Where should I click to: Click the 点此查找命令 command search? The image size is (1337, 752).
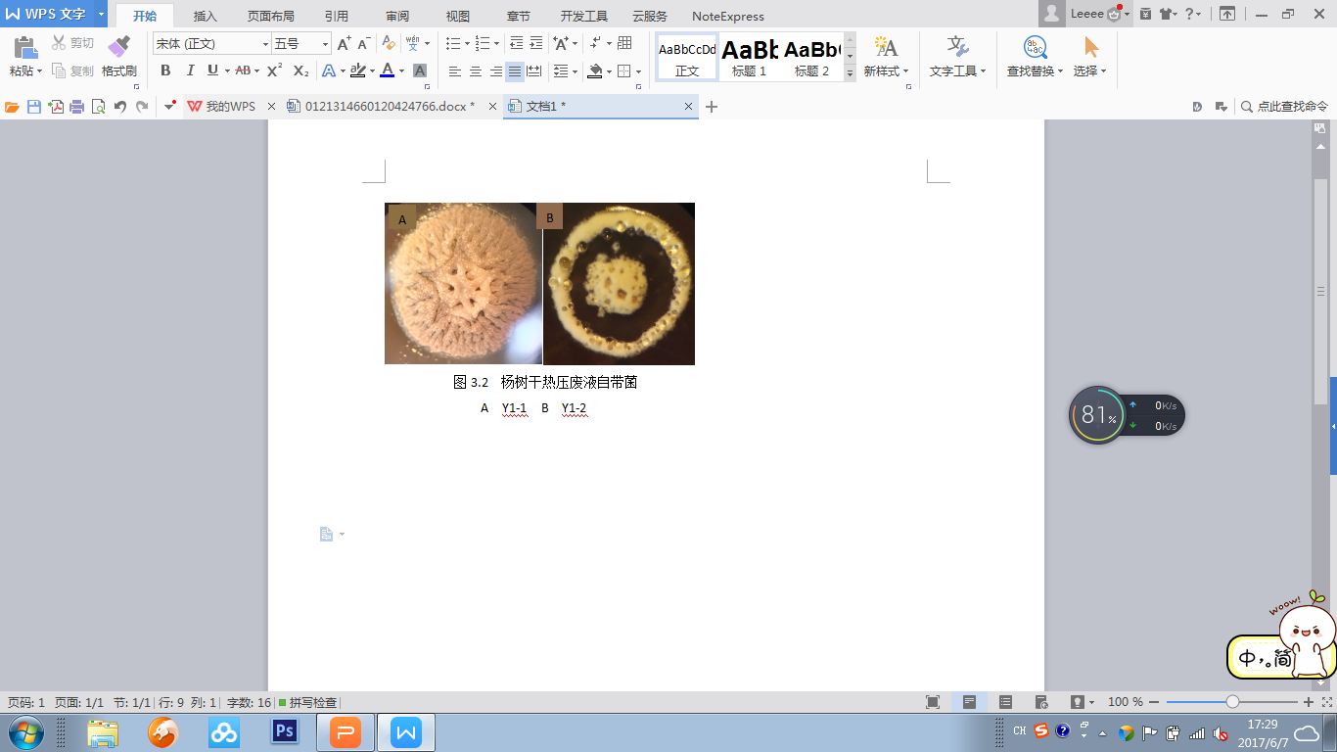tap(1284, 107)
